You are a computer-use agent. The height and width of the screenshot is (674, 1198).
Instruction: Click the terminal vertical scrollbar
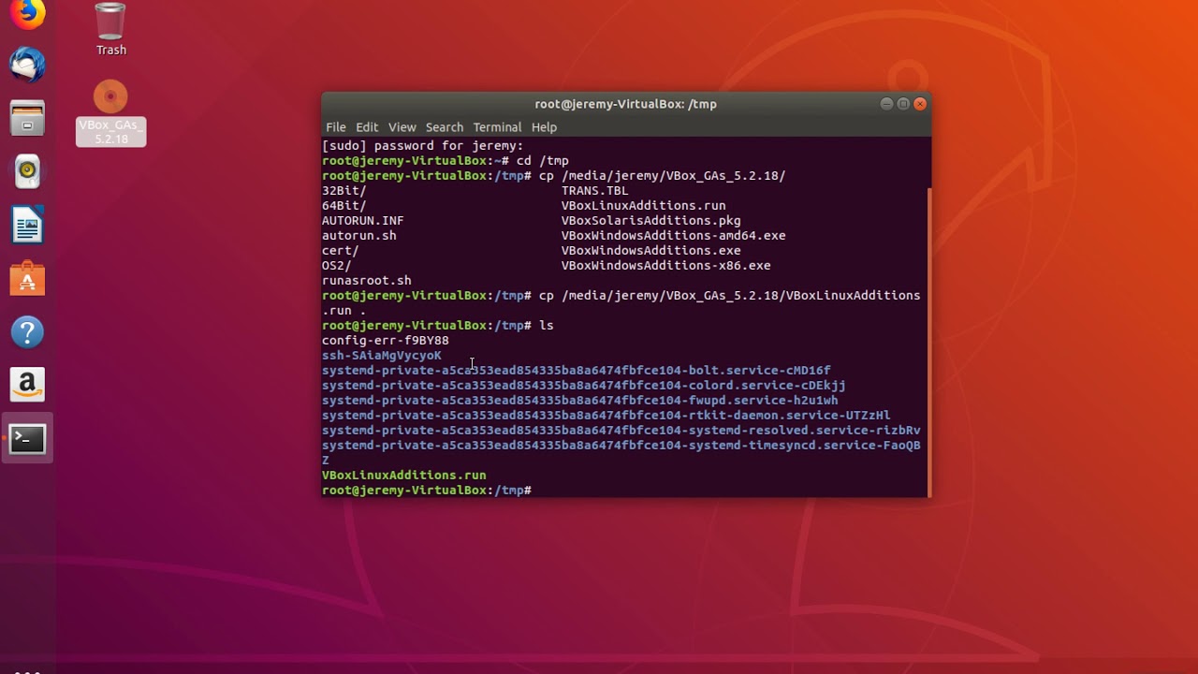pyautogui.click(x=928, y=342)
